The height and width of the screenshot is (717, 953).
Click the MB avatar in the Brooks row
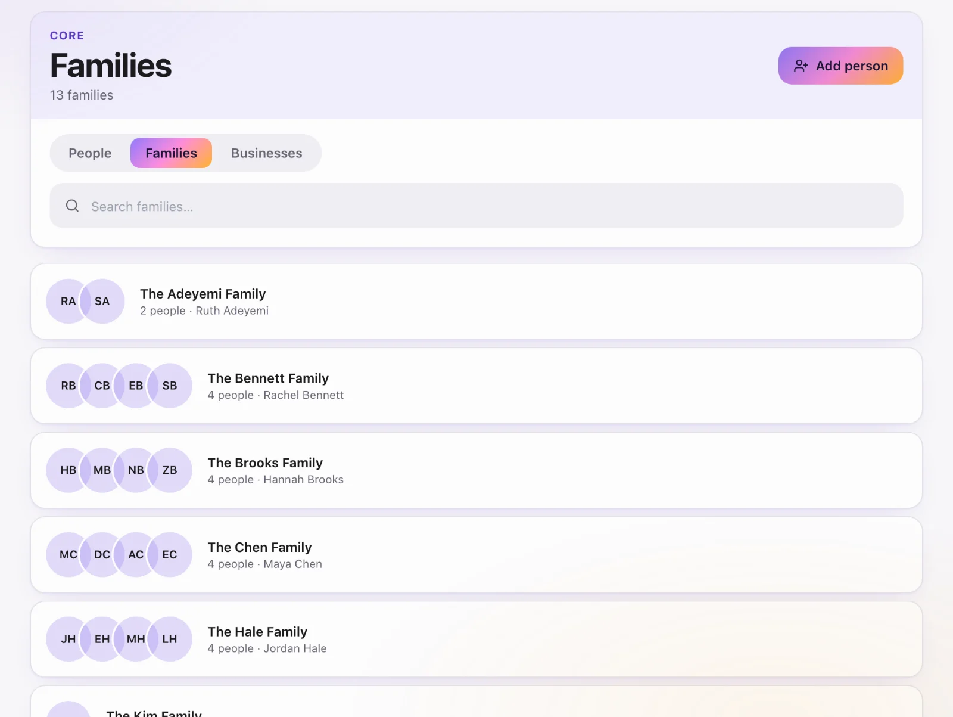(102, 470)
